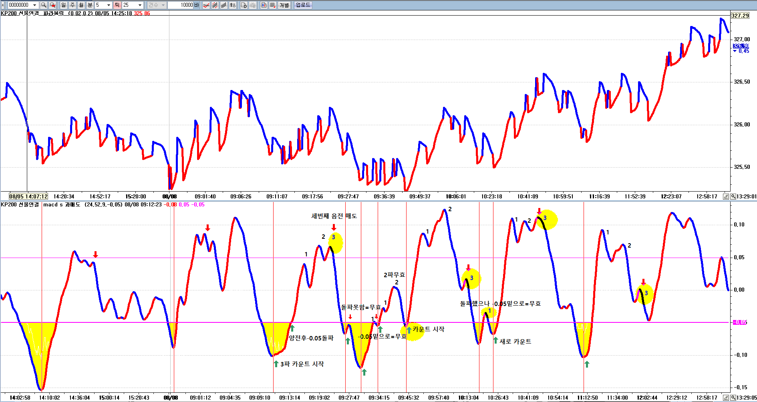Toggle the 주 (weekly) period button
Viewport: 757px width, 402px height.
(72, 5)
